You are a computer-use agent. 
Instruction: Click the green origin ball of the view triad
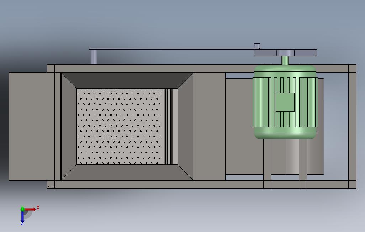pos(22,209)
